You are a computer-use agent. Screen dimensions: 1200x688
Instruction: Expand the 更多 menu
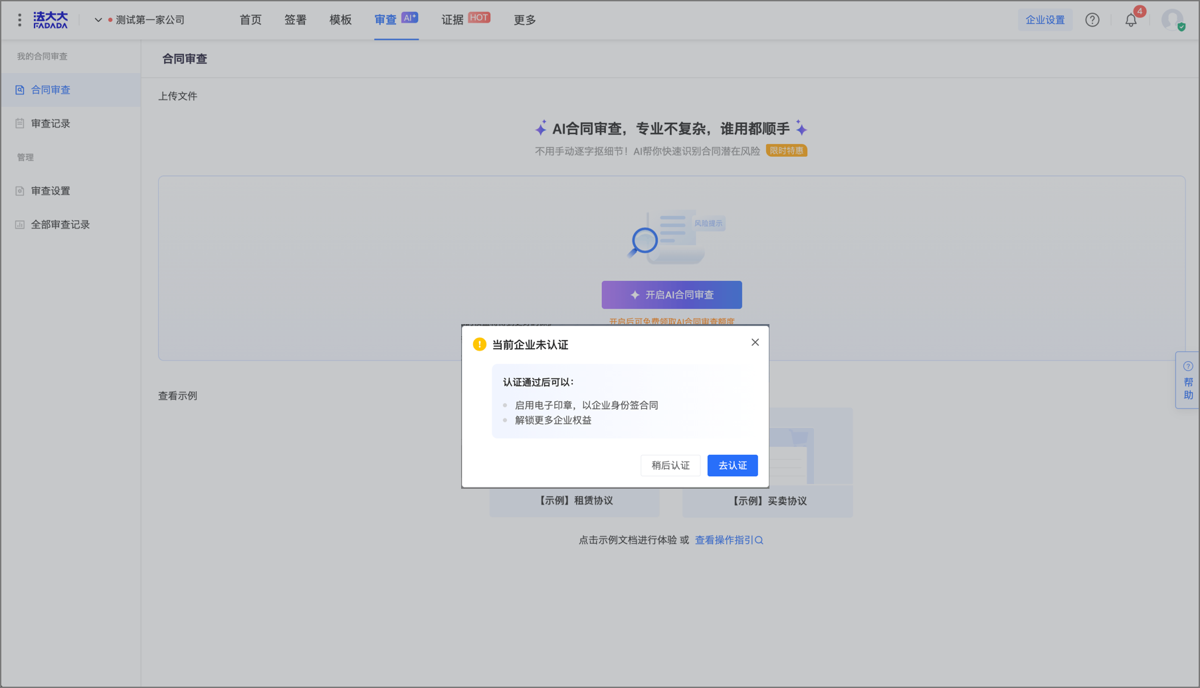pyautogui.click(x=524, y=20)
